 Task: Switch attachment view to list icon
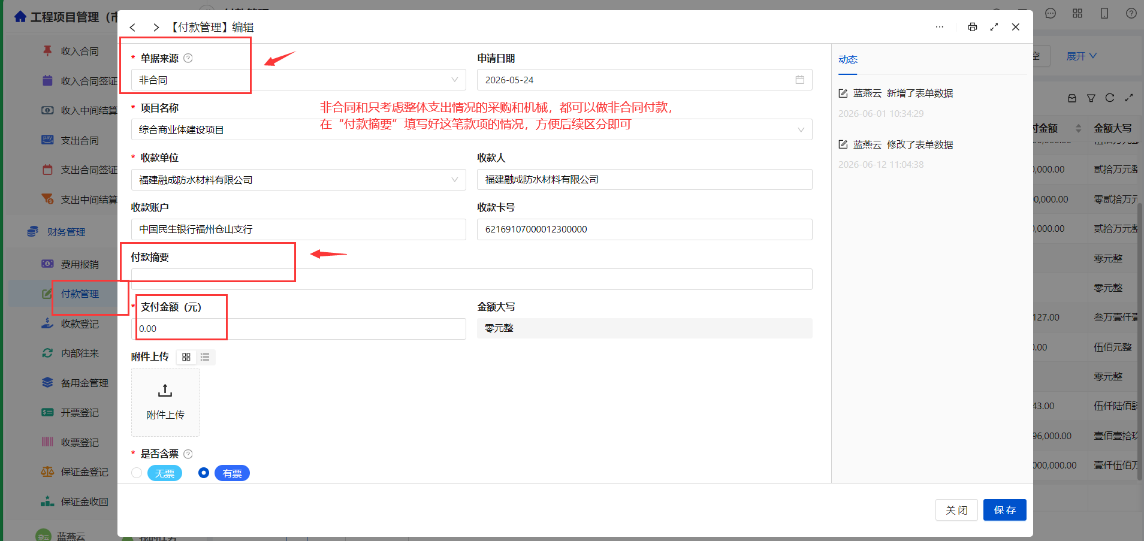point(205,357)
